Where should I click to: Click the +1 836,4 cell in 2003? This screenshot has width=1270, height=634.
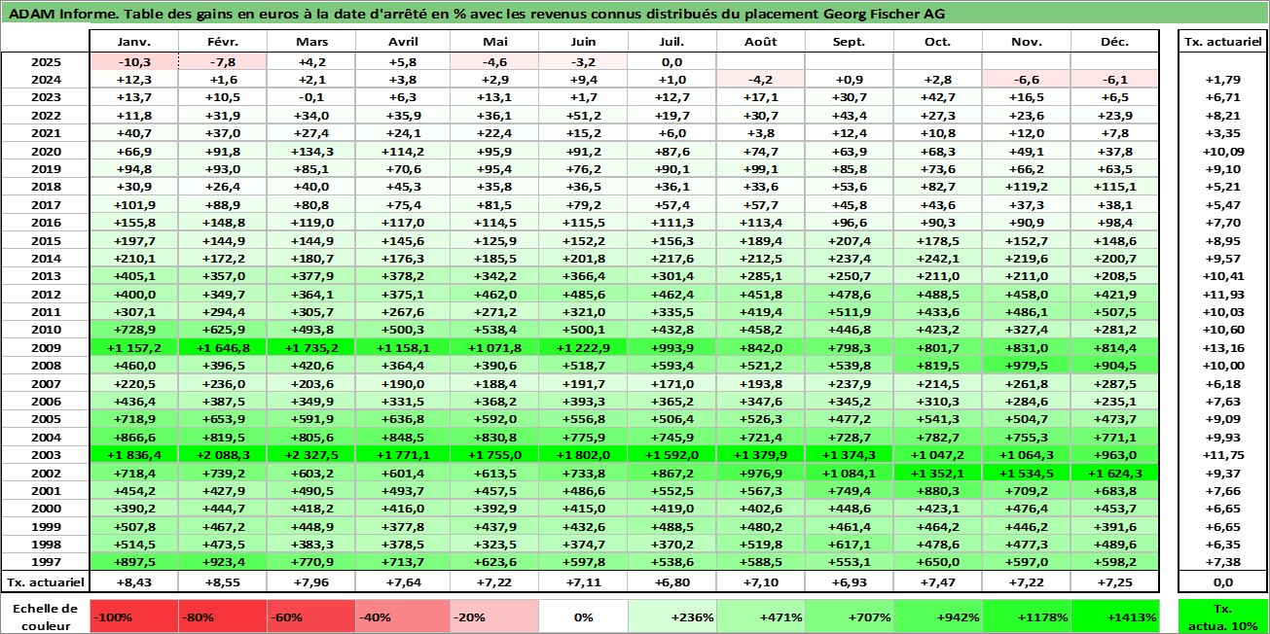(133, 454)
